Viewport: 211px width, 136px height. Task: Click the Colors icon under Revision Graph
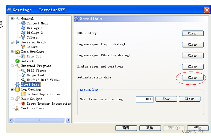23,47
